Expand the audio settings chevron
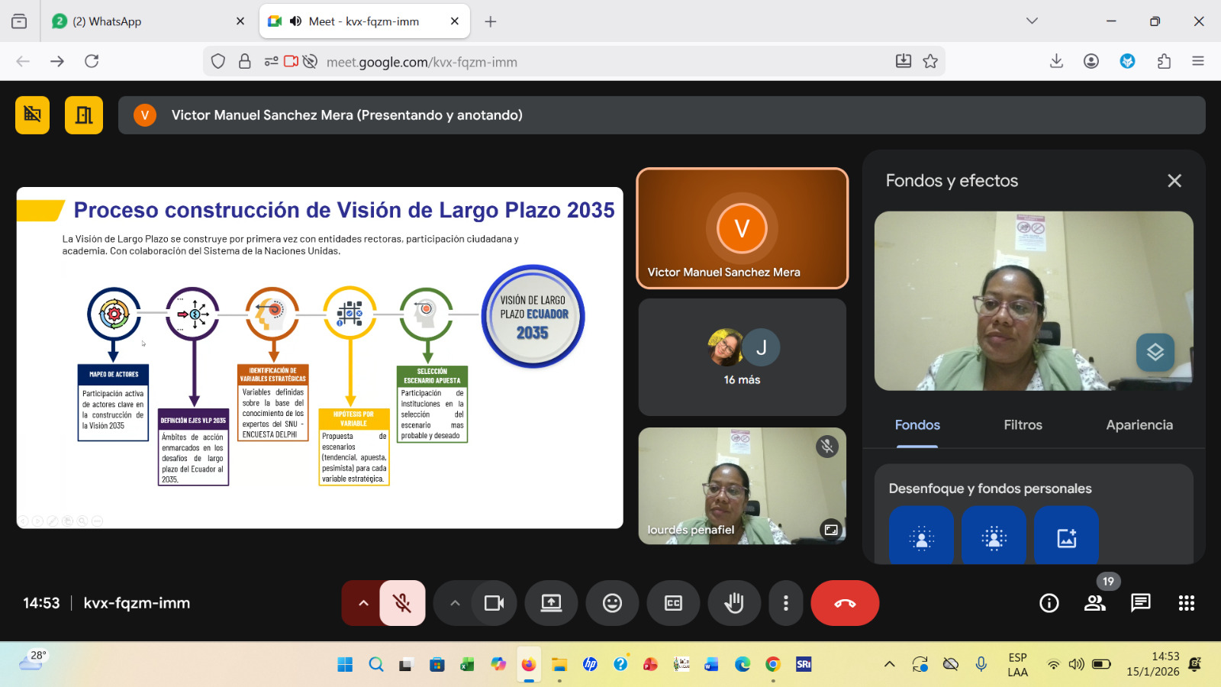Viewport: 1221px width, 687px height. pos(363,603)
